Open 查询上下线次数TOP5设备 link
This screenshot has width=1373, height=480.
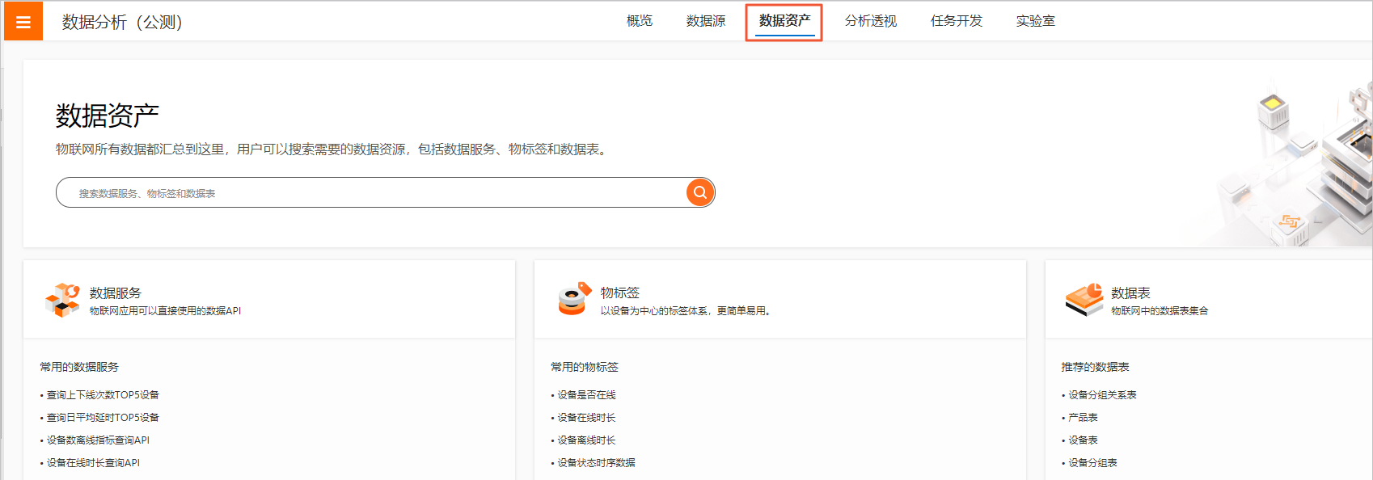103,395
